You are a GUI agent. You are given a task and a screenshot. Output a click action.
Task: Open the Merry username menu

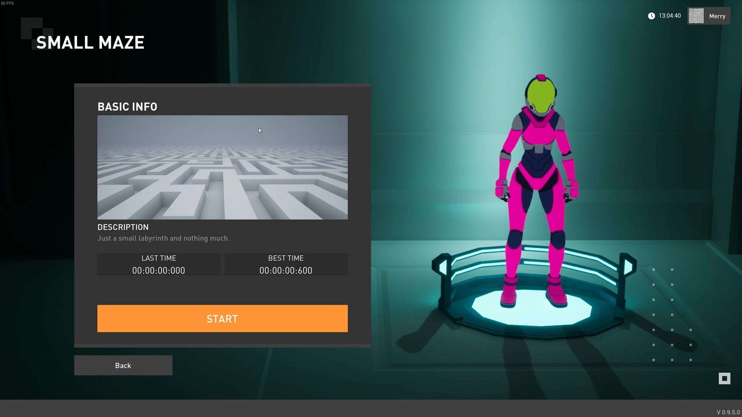718,16
